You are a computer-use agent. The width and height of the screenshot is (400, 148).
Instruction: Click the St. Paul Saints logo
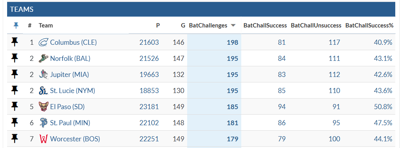[x=43, y=123]
